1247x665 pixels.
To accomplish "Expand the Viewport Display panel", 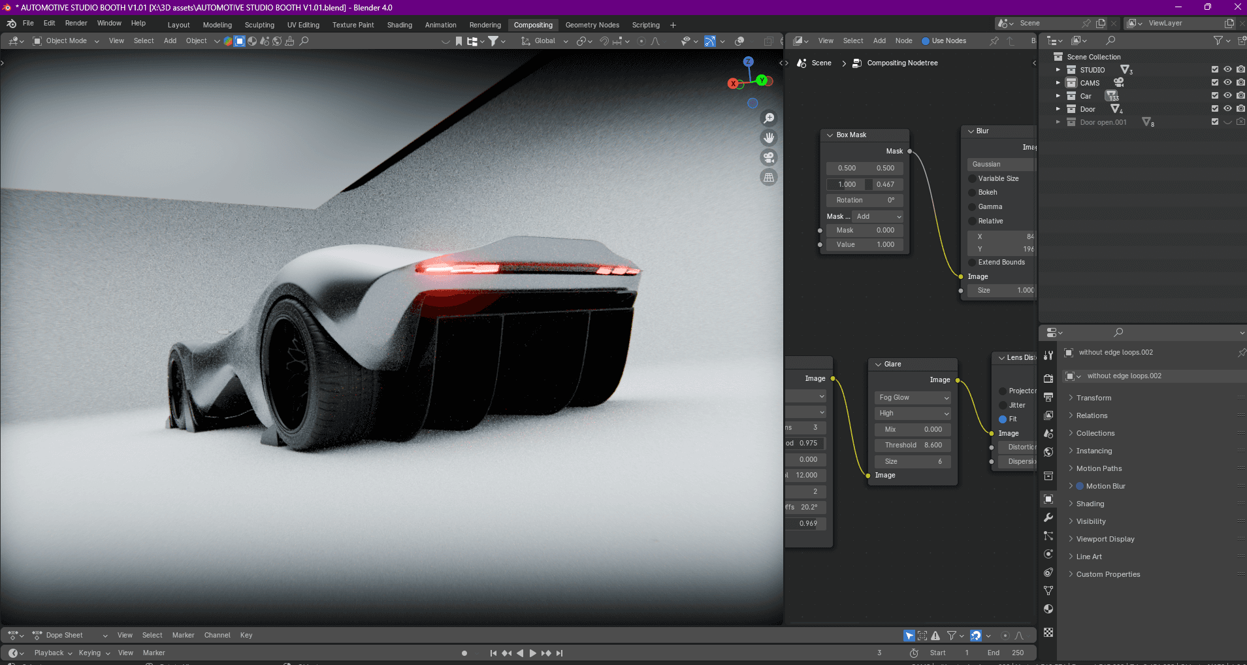I will 1105,539.
